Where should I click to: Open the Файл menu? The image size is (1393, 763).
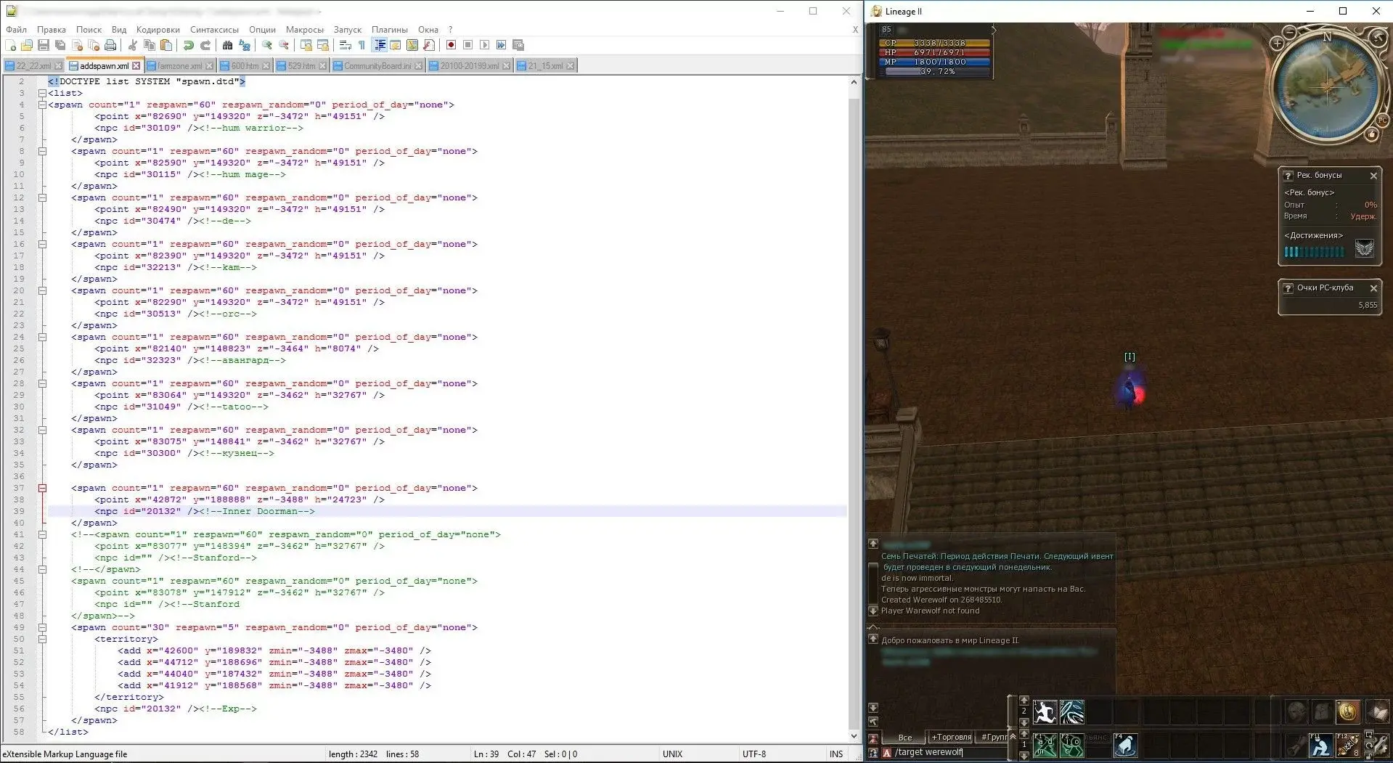tap(16, 30)
